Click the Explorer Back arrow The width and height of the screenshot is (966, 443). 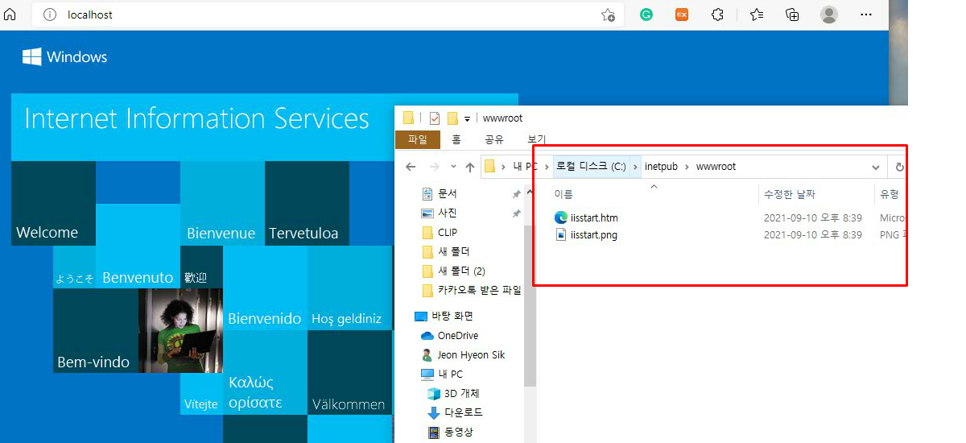click(411, 167)
